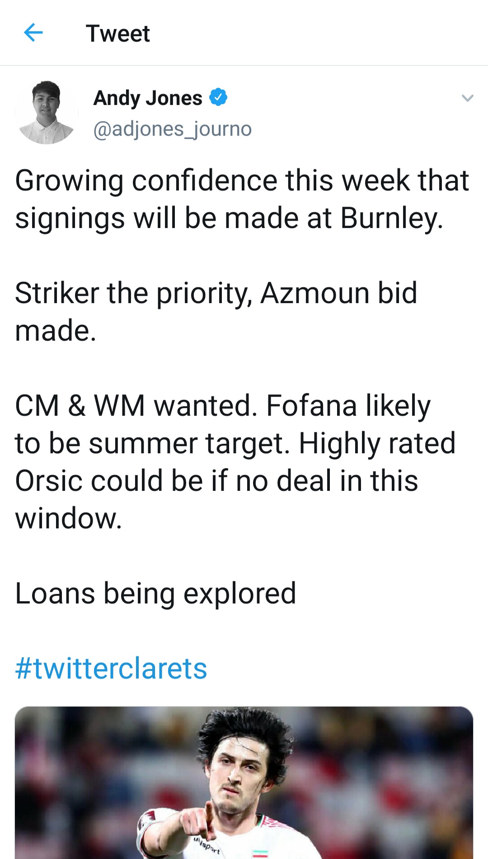
Task: Tap the "CM & WM wanted" paragraph
Action: (x=235, y=461)
